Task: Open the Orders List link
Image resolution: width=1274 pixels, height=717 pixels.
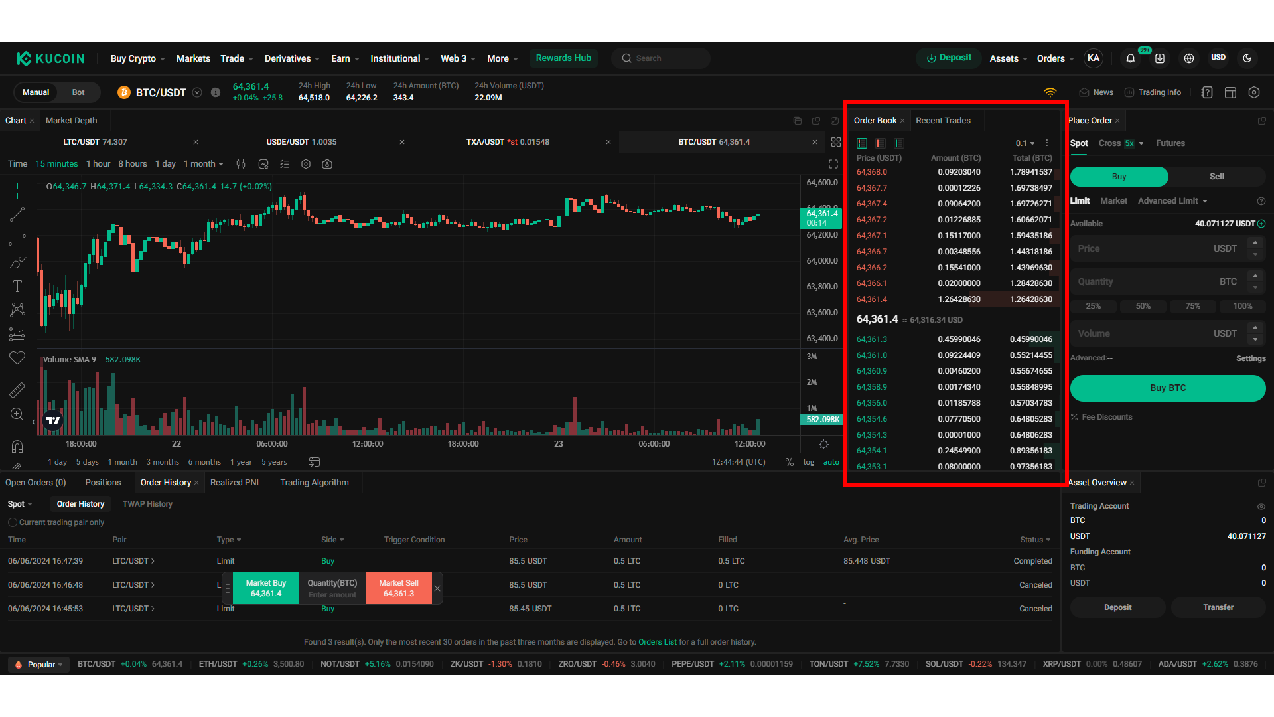Action: point(658,642)
